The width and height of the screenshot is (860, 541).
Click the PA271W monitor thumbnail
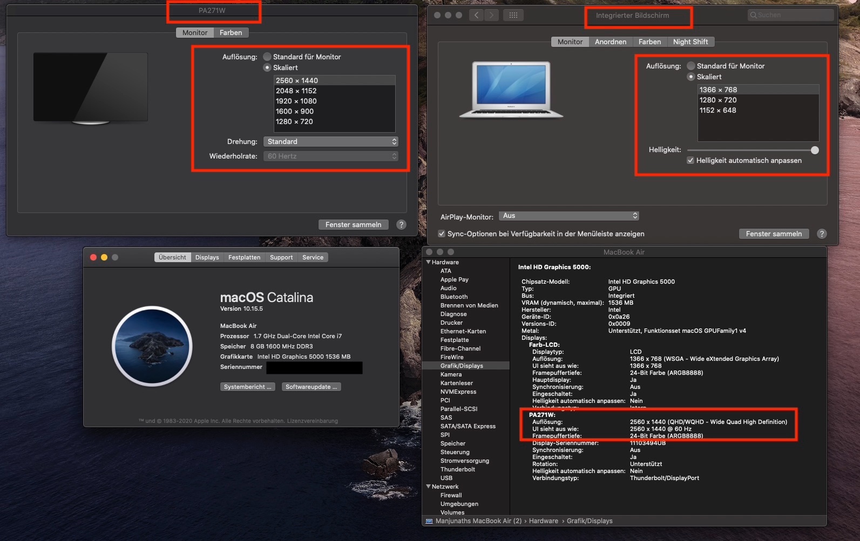coord(91,88)
